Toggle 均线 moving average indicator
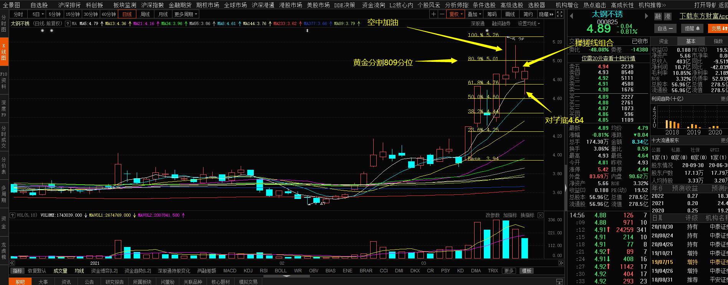 coord(79,271)
